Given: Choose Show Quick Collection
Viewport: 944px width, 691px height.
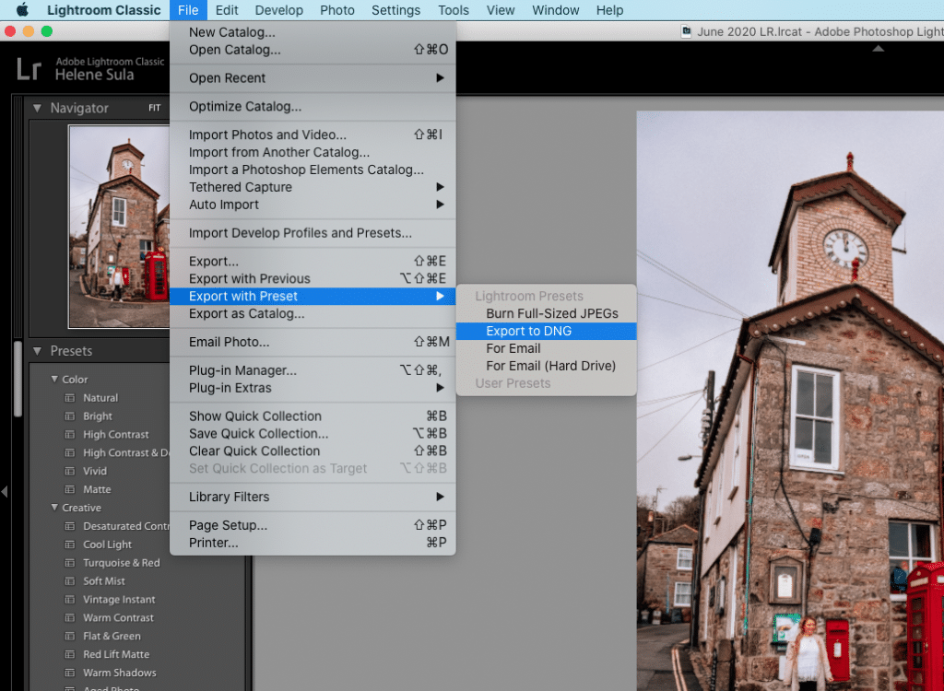Looking at the screenshot, I should point(313,416).
